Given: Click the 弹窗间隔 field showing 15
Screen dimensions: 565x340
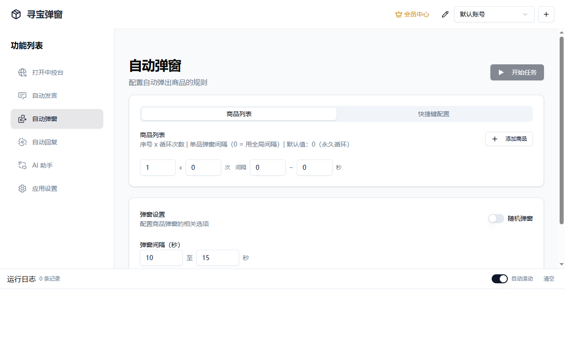Looking at the screenshot, I should (x=218, y=258).
